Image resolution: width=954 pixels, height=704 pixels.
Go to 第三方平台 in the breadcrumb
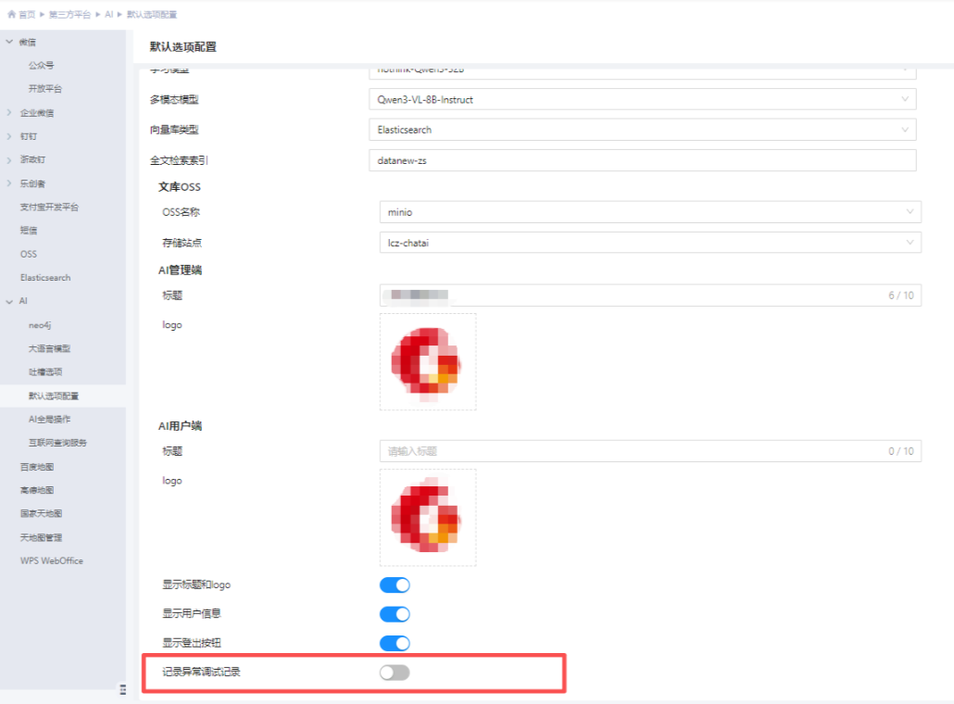pyautogui.click(x=69, y=14)
